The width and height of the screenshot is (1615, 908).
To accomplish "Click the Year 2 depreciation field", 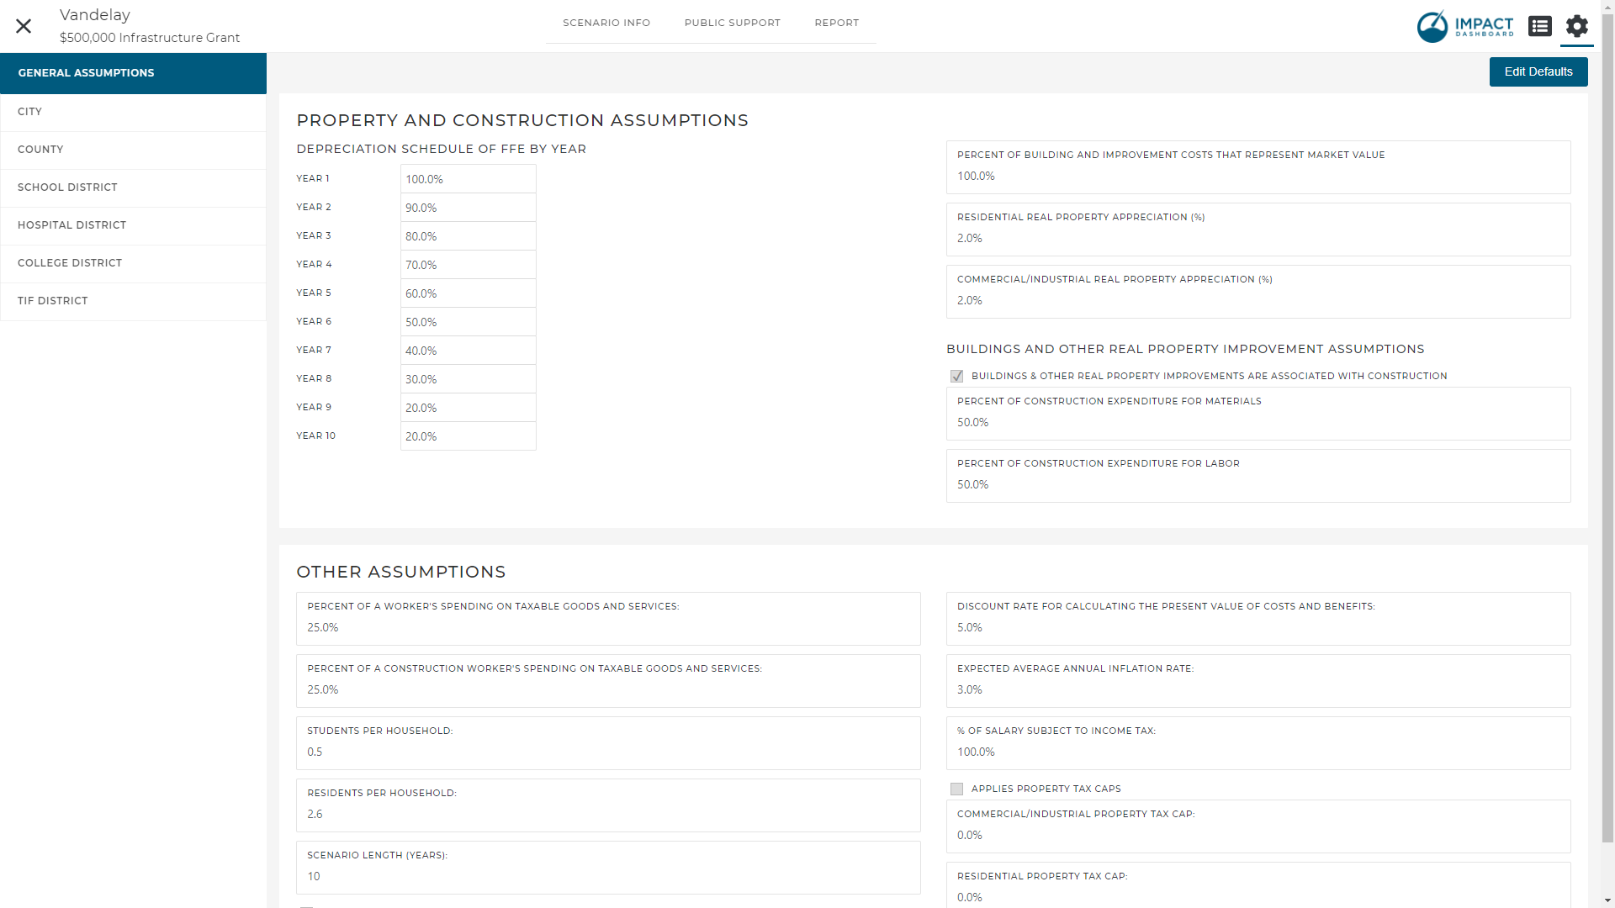I will click(x=469, y=208).
